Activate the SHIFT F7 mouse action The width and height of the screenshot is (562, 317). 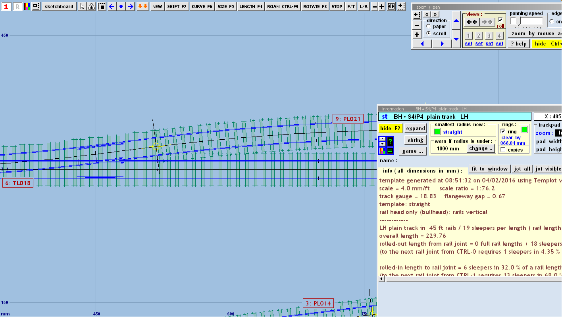177,6
